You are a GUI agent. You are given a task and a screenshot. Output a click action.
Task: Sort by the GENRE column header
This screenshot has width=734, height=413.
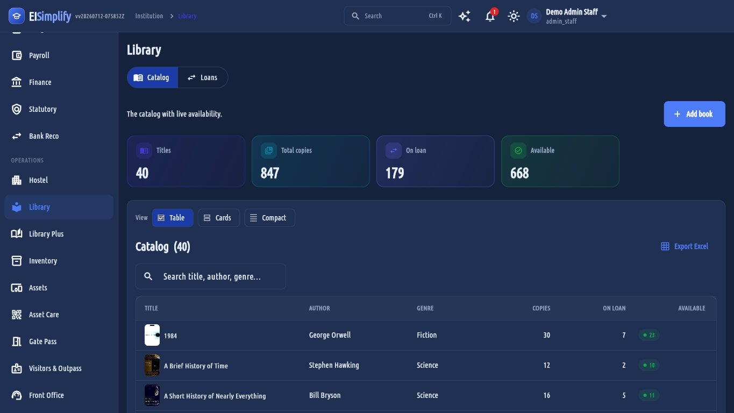[x=425, y=308]
